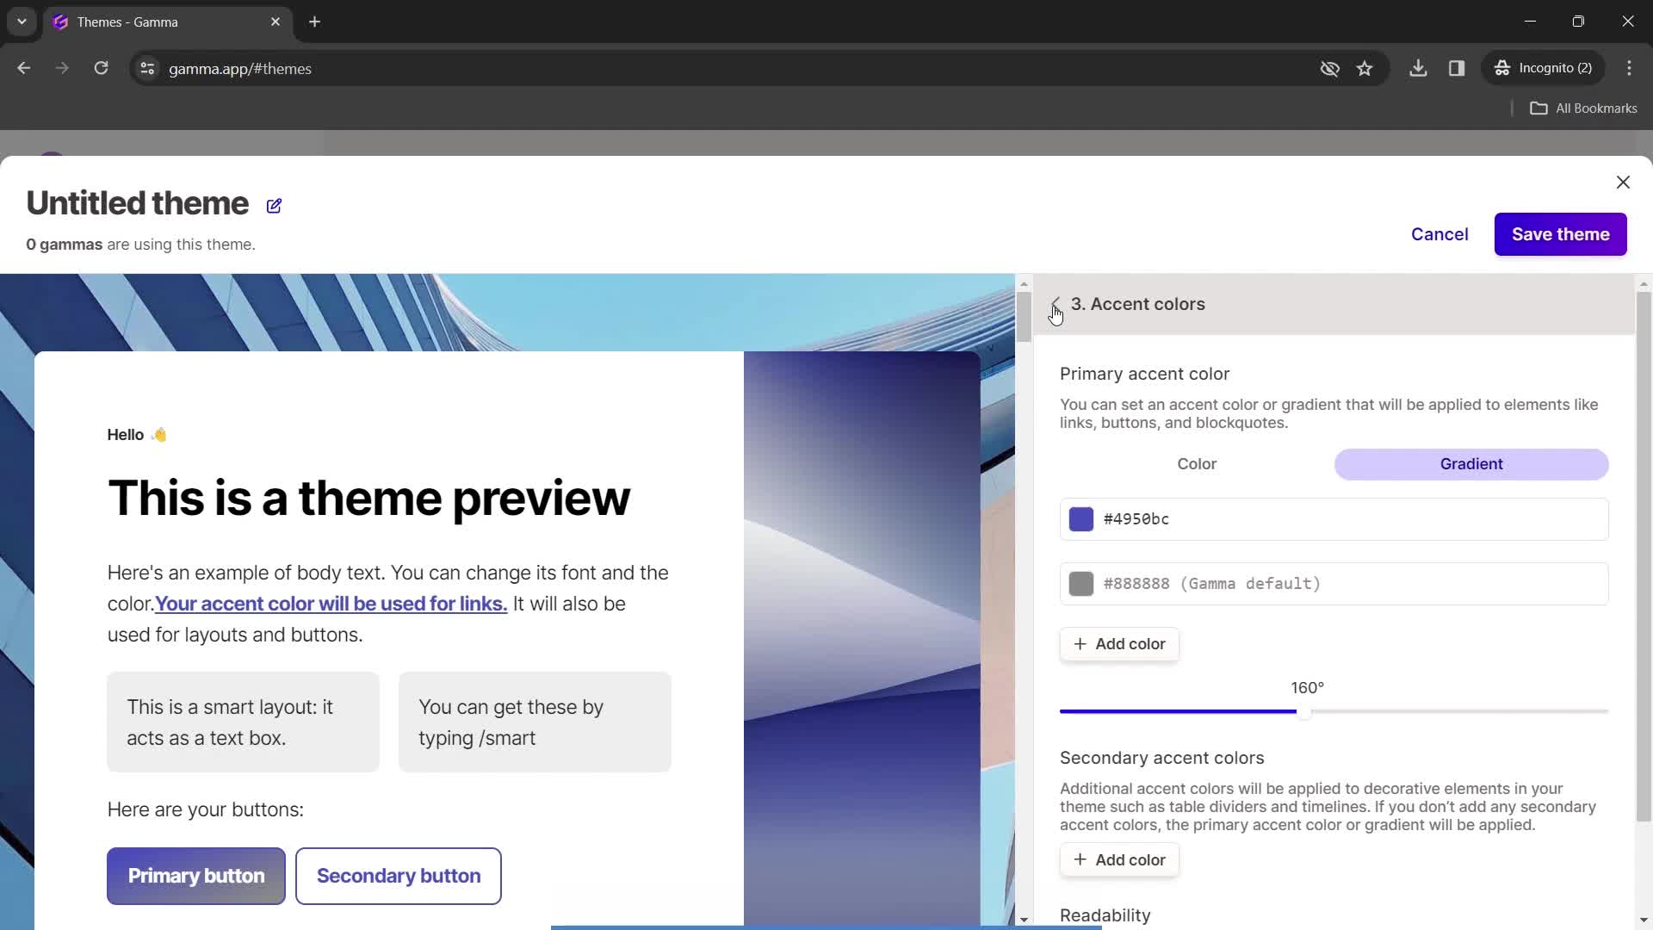Screen dimensions: 1653x930
Task: Click the Cancel button
Action: pos(1439,234)
